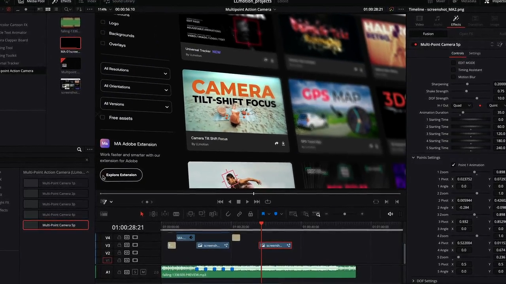Jump to the first frame button

(x=220, y=202)
